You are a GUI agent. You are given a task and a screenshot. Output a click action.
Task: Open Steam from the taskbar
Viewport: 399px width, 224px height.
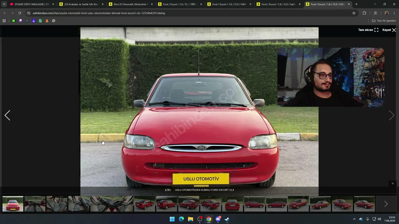(x=227, y=219)
